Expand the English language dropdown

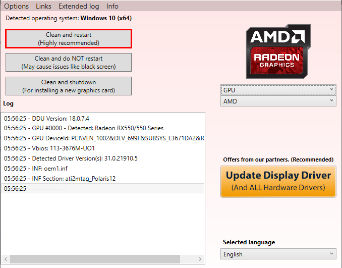click(x=278, y=254)
